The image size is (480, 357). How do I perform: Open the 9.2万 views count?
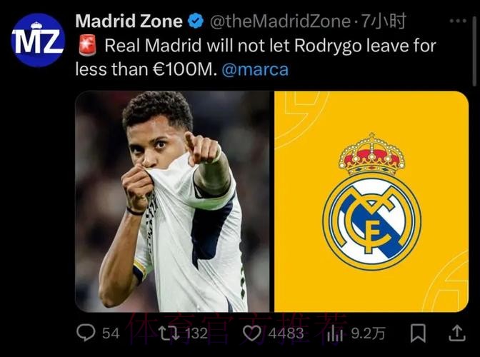(x=368, y=333)
